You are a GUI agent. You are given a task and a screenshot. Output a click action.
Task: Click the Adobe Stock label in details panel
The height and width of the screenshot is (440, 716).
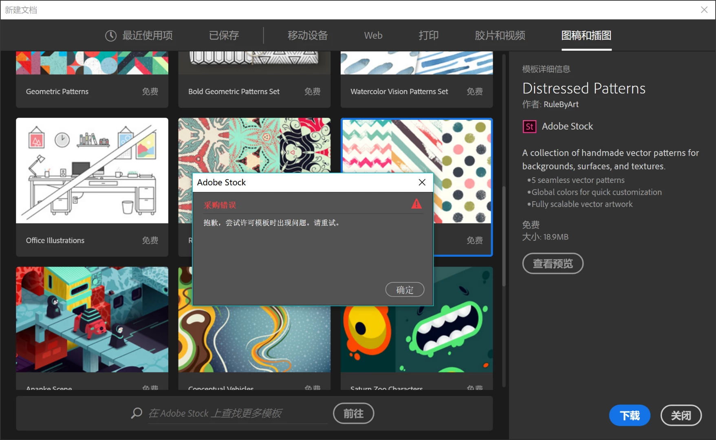pos(567,126)
